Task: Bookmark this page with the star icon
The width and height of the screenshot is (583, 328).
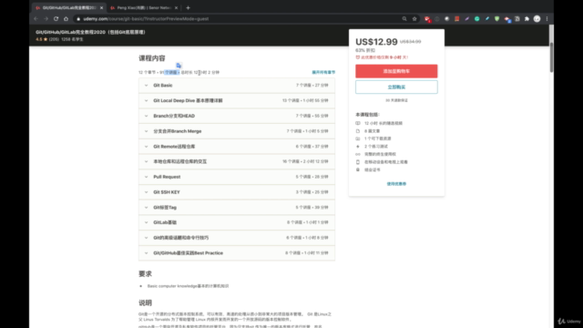Action: pyautogui.click(x=414, y=18)
